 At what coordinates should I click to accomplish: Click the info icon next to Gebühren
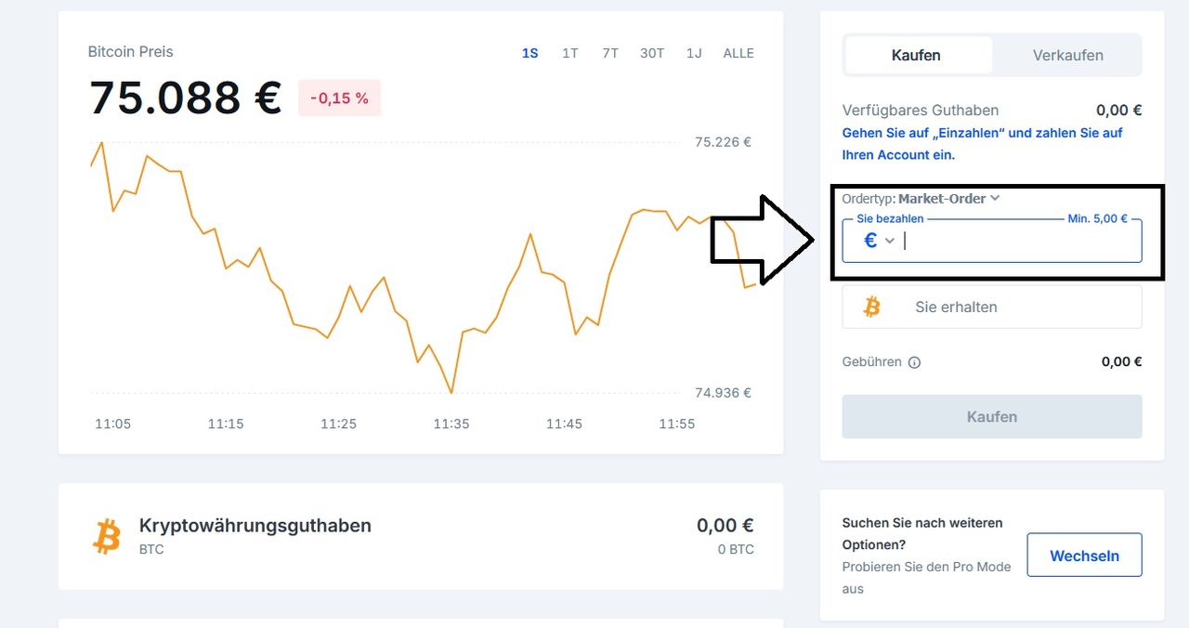914,362
